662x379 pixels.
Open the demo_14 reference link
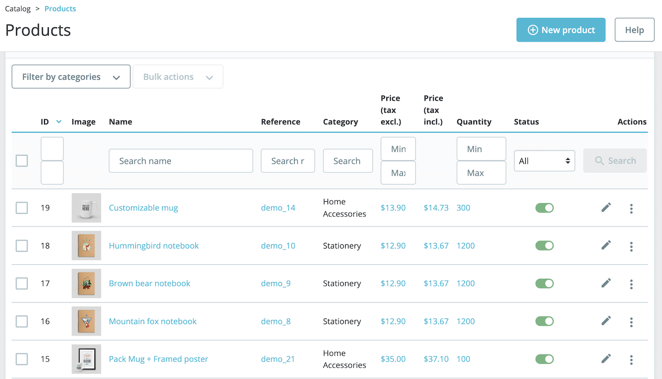click(x=278, y=207)
